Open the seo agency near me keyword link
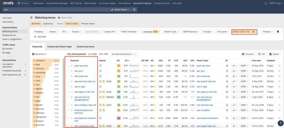The height and width of the screenshot is (128, 284). click(x=84, y=92)
